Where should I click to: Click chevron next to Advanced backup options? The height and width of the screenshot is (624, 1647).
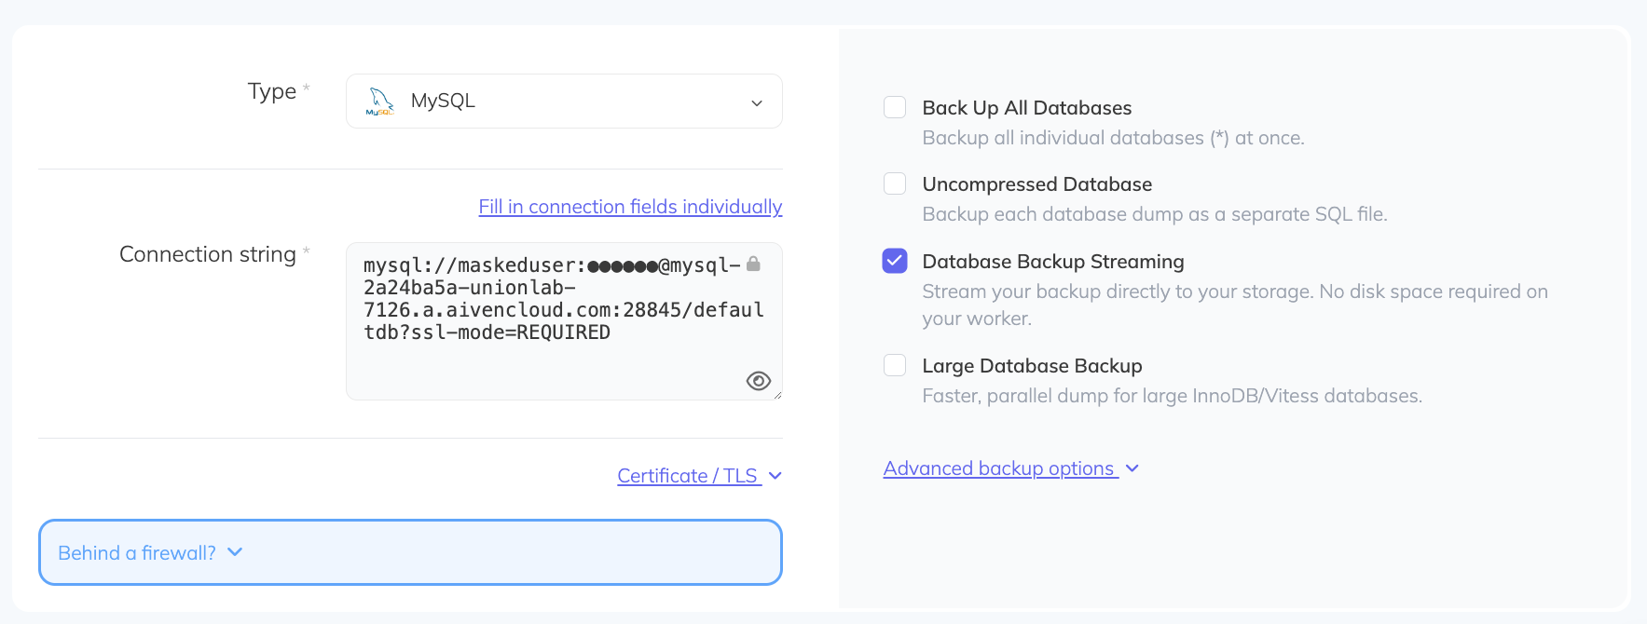pyautogui.click(x=1132, y=468)
